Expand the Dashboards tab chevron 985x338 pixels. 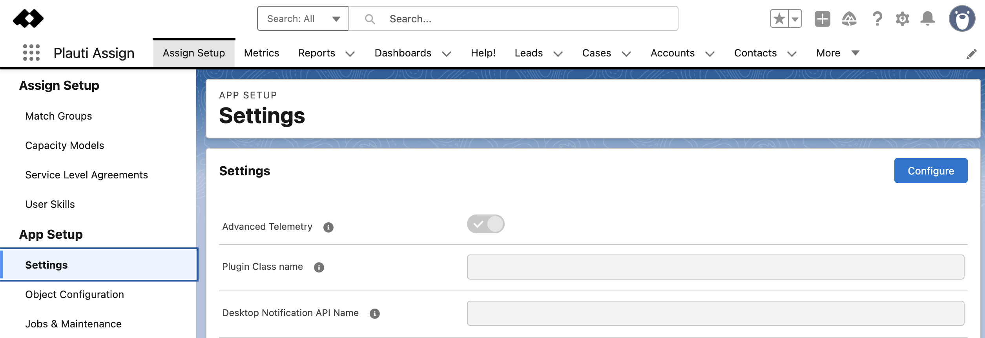pos(447,54)
